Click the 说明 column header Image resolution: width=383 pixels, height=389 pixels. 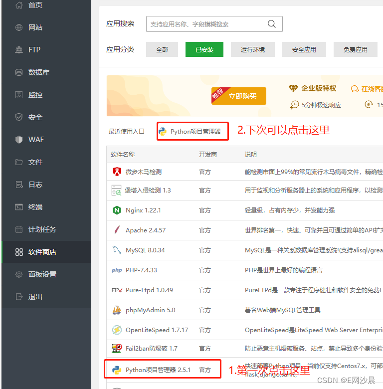click(x=251, y=155)
